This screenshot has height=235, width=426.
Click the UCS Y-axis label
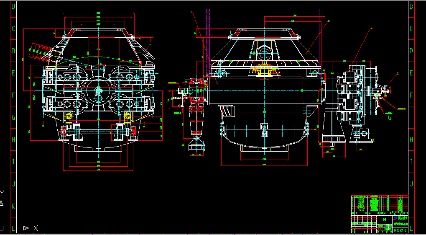pyautogui.click(x=2, y=194)
